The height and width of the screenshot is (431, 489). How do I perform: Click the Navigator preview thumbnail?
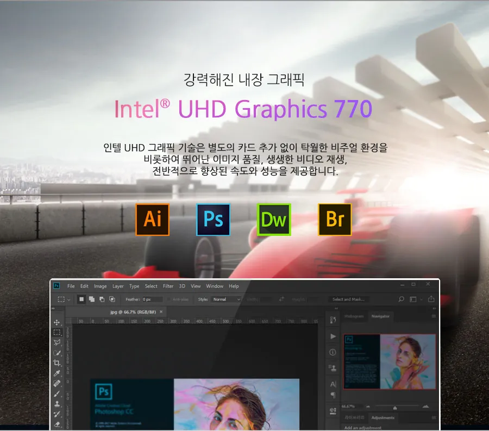[x=390, y=362]
